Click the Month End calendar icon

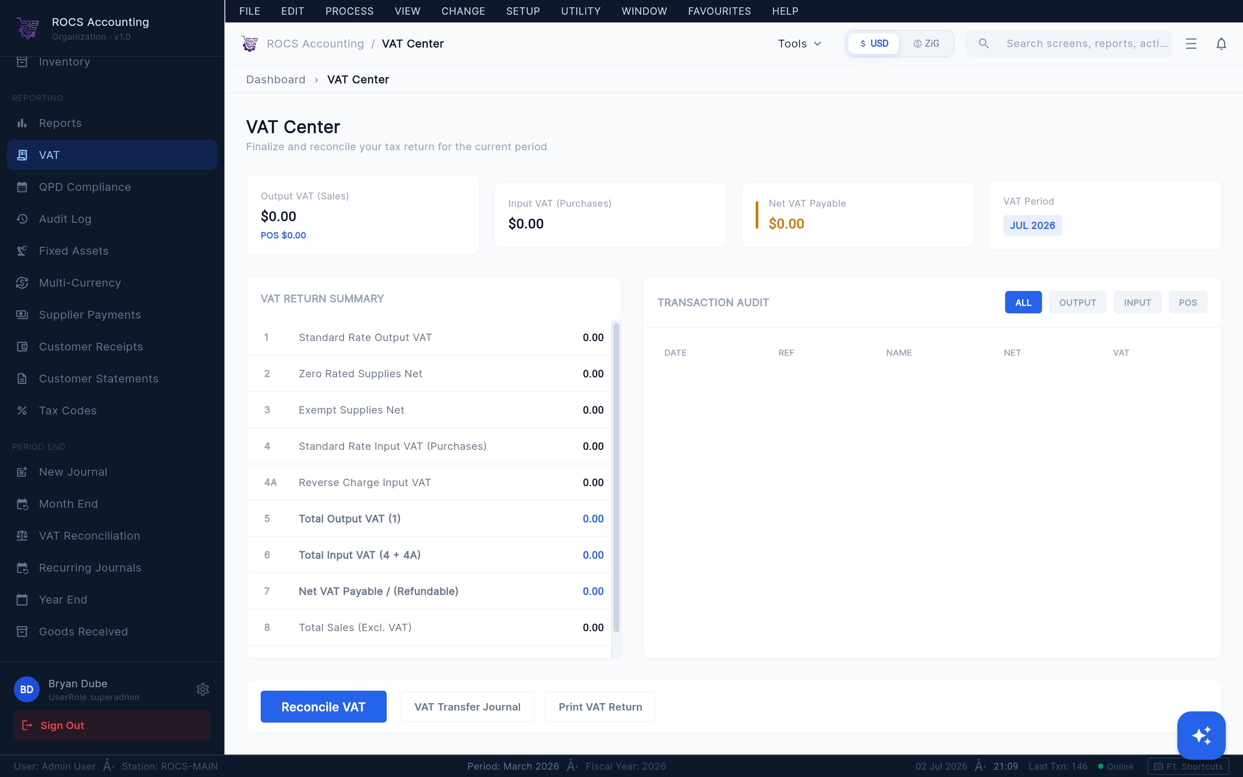tap(22, 504)
